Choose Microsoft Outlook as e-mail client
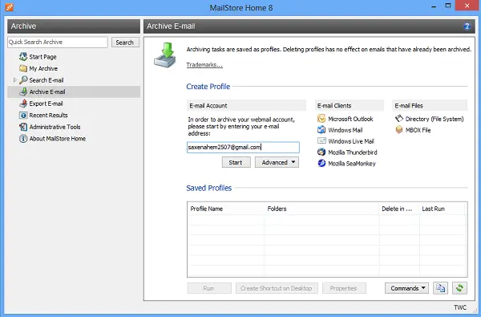 tap(350, 119)
